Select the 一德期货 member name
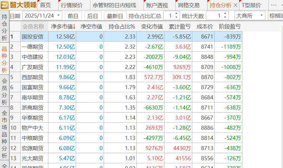 pyautogui.click(x=32, y=47)
